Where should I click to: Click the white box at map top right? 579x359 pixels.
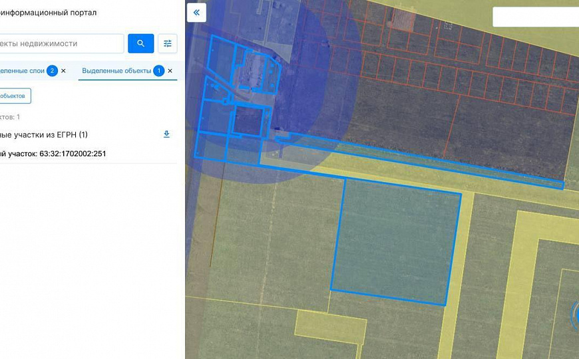pyautogui.click(x=534, y=17)
